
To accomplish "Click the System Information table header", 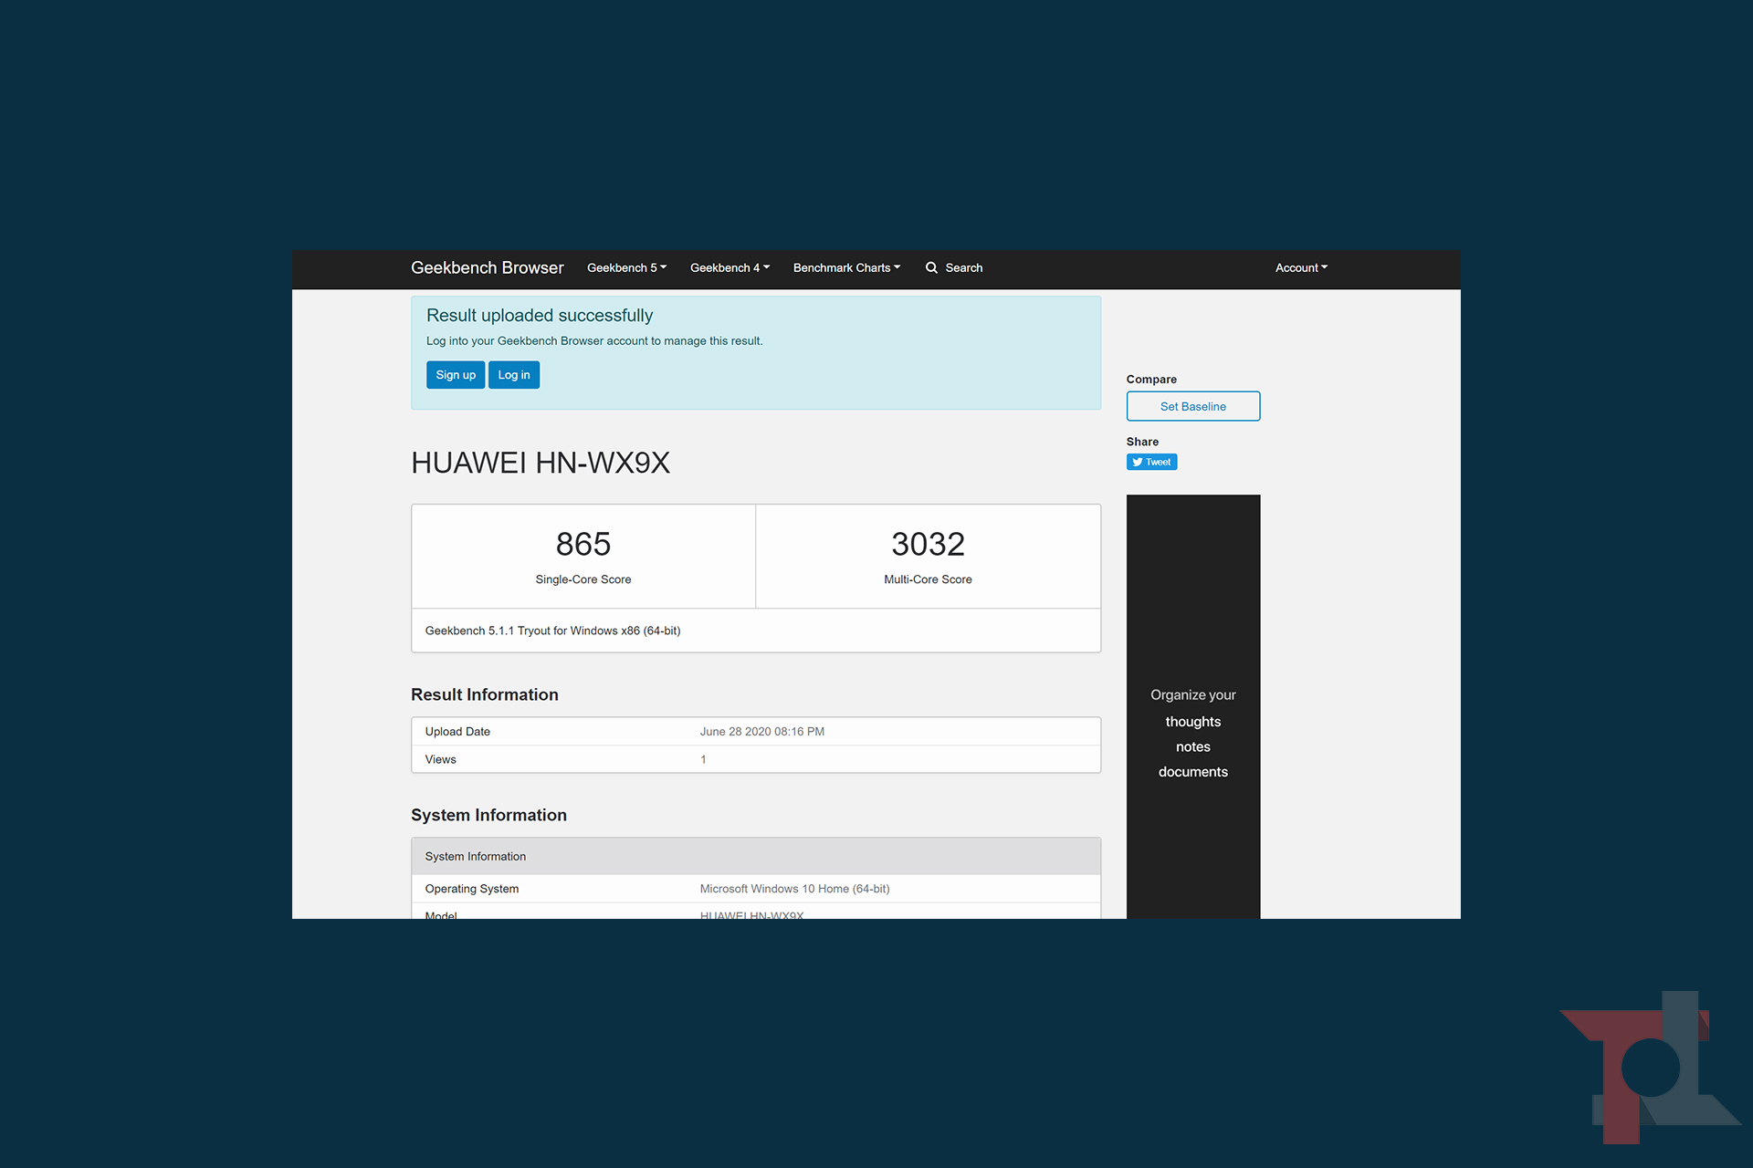I will coord(755,856).
